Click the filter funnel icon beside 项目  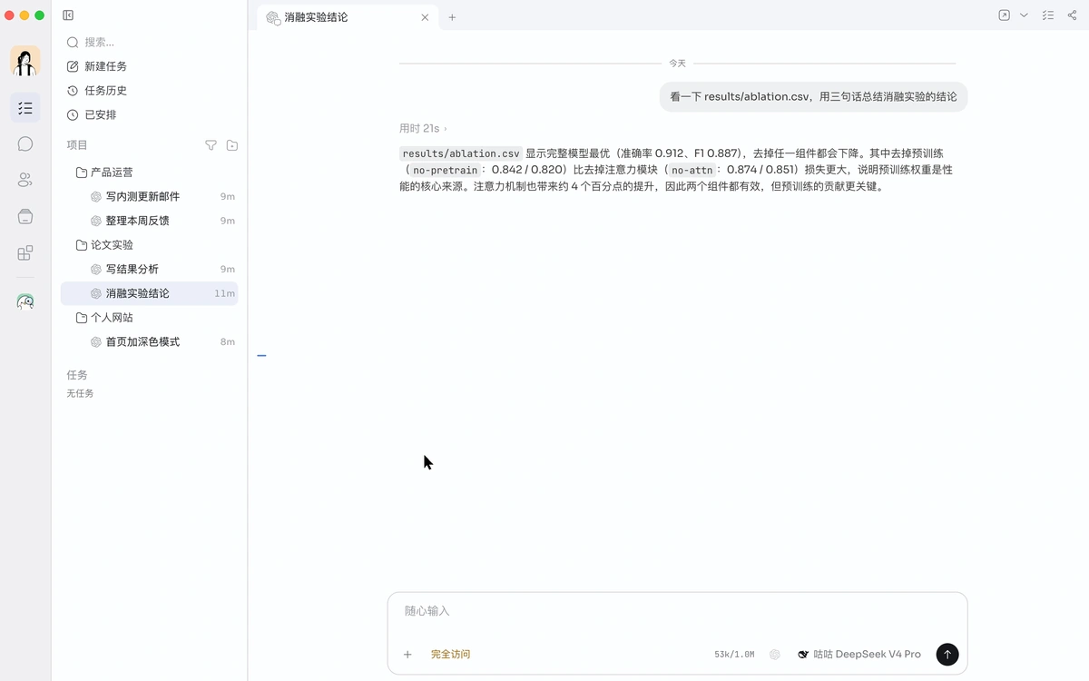click(211, 145)
